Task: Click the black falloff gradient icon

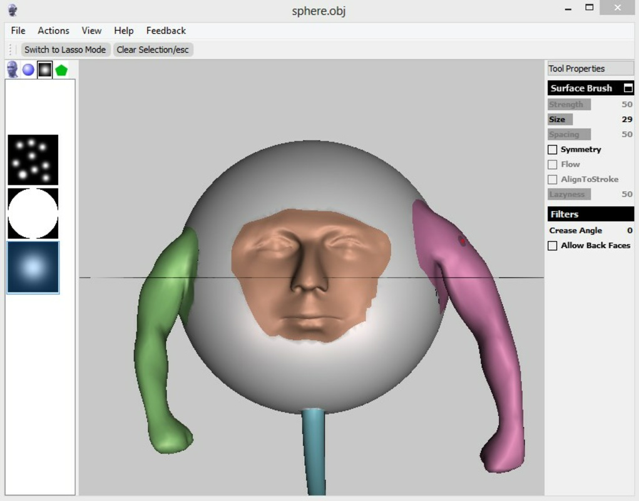Action: click(x=44, y=70)
